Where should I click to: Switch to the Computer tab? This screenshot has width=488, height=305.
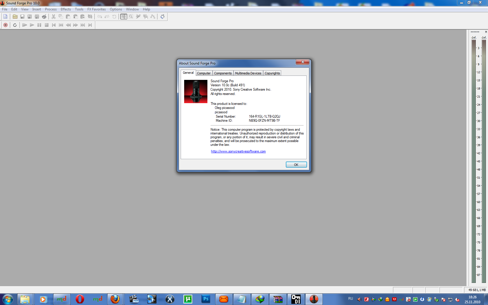tap(204, 73)
